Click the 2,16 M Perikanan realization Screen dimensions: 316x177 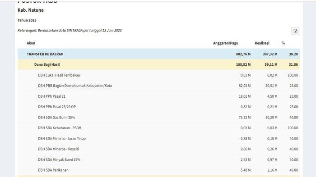[x=272, y=170]
